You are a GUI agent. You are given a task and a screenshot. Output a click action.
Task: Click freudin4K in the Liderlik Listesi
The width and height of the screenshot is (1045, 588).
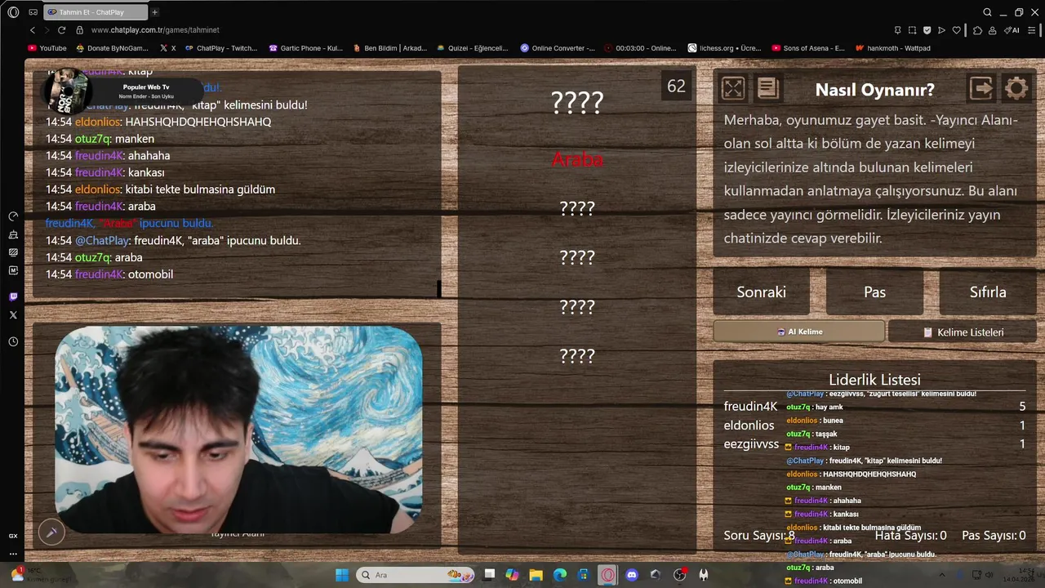coord(750,406)
